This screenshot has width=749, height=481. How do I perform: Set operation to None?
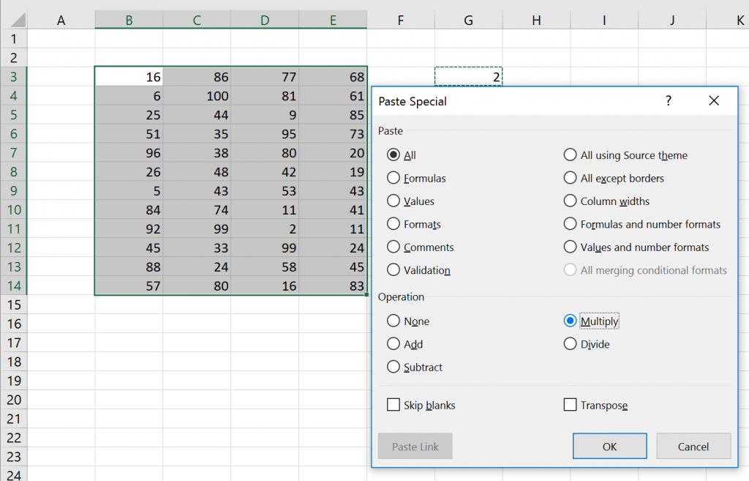(x=394, y=321)
